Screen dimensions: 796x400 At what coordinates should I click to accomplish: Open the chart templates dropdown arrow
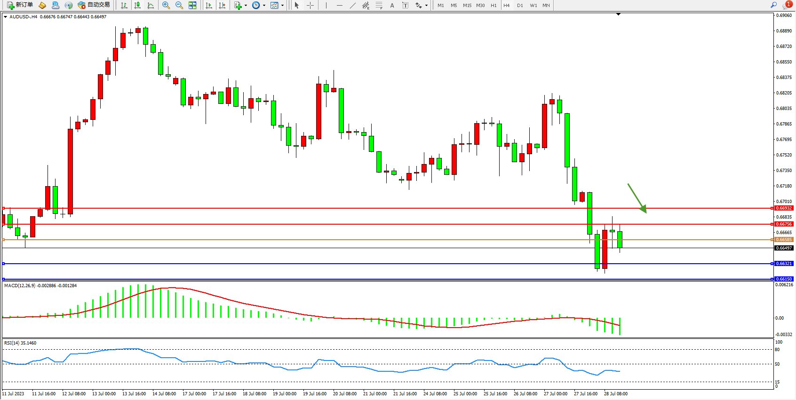tap(282, 6)
